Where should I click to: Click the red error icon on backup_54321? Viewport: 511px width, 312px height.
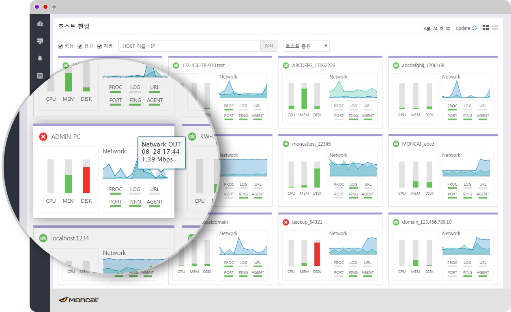coord(286,222)
